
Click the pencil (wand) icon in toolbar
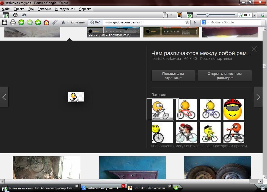click(x=54, y=22)
